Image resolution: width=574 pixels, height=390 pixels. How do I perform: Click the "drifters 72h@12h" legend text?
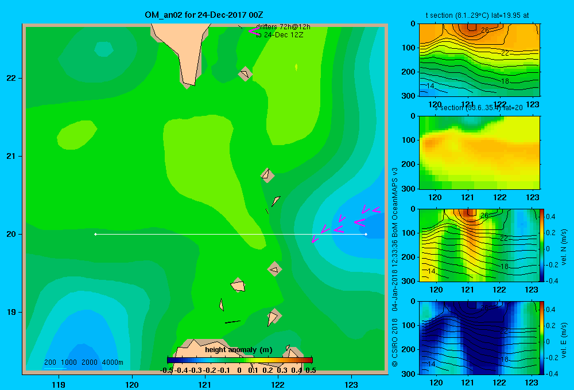(x=283, y=27)
